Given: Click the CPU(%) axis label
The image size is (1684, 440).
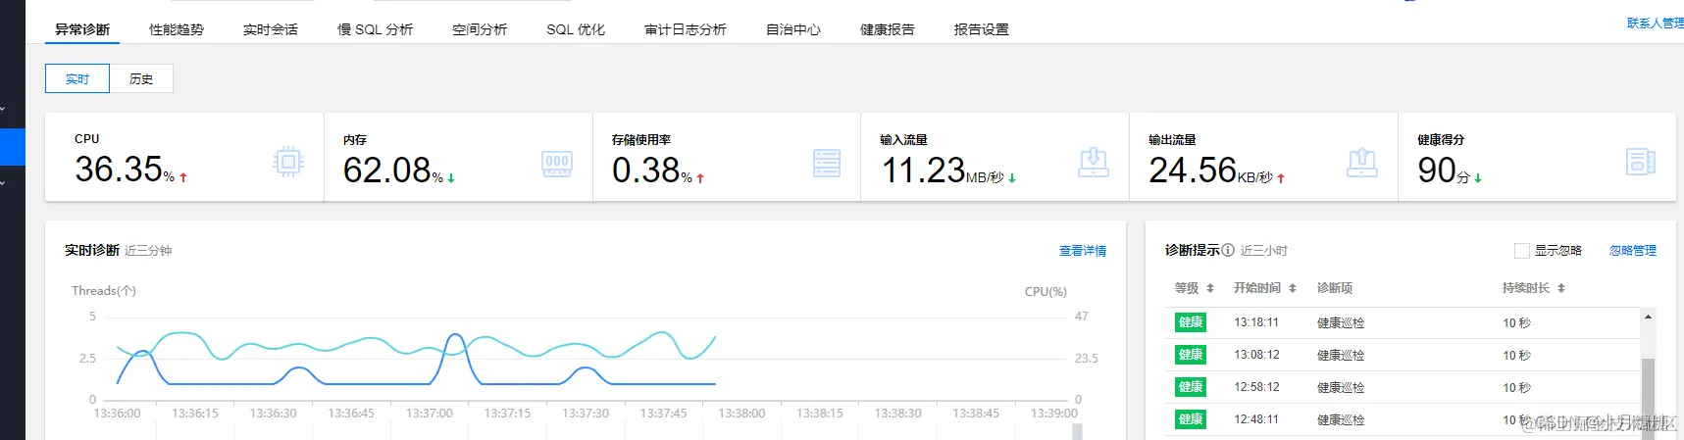Looking at the screenshot, I should coord(1046,292).
